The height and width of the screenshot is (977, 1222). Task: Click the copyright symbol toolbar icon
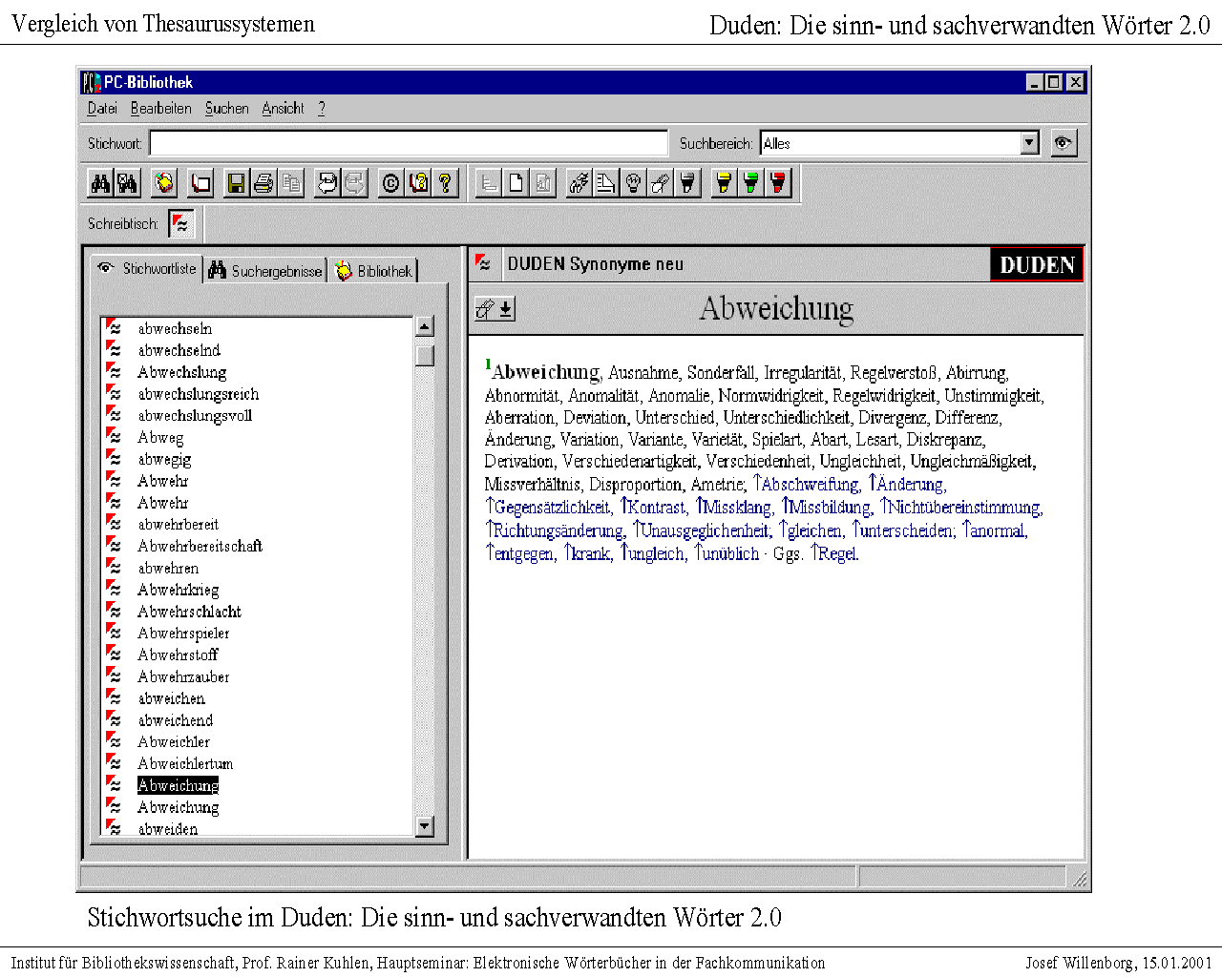(x=390, y=182)
